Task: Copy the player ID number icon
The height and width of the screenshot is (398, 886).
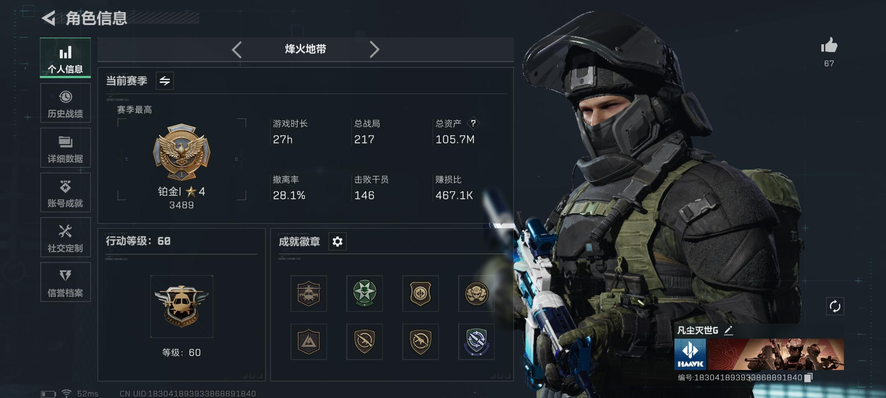Action: point(808,377)
